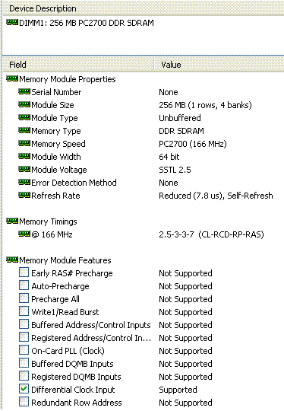This screenshot has width=284, height=411.
Task: Toggle the Early RAS# Precharge checkbox
Action: tap(24, 272)
